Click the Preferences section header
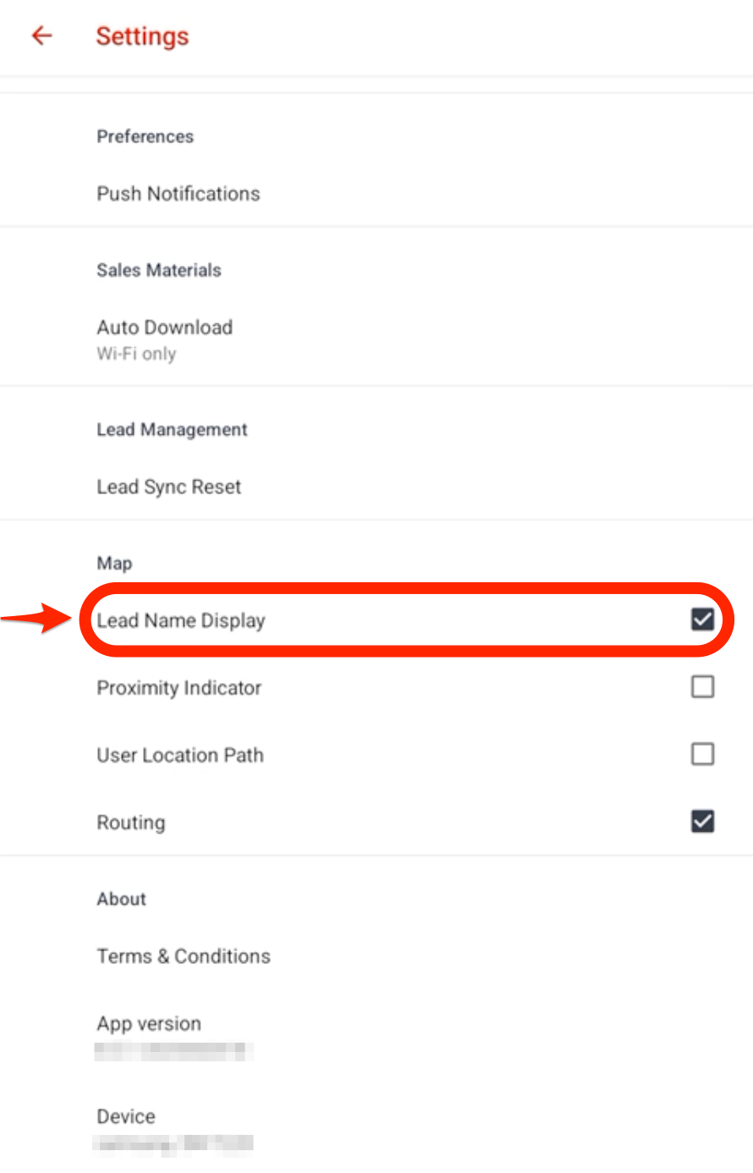Screen dimensions: 753x1173 [145, 136]
